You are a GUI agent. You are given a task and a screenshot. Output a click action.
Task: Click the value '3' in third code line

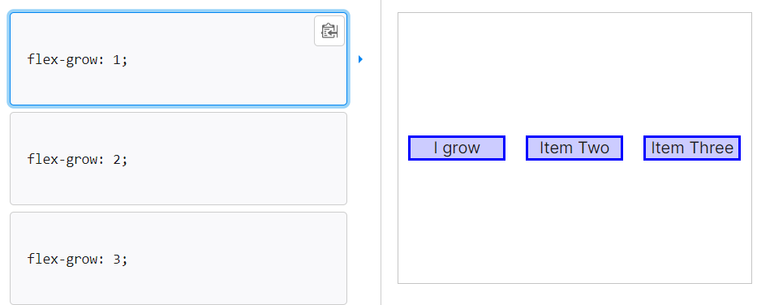(116, 259)
